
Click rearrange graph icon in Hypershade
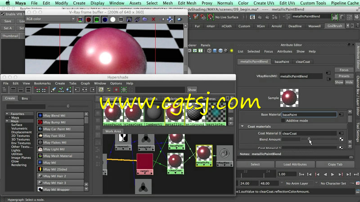click(x=61, y=90)
